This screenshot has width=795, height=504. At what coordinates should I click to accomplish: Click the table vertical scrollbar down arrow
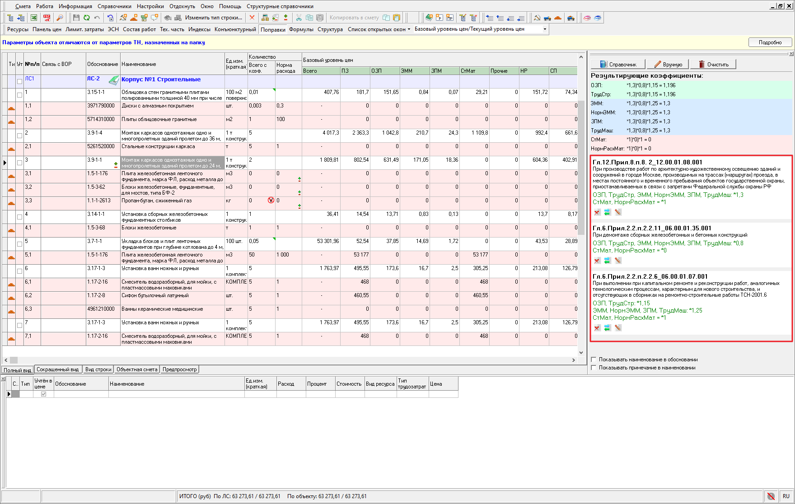581,353
